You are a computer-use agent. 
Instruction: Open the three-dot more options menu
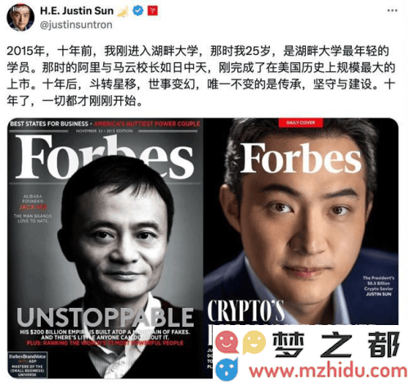pos(392,11)
